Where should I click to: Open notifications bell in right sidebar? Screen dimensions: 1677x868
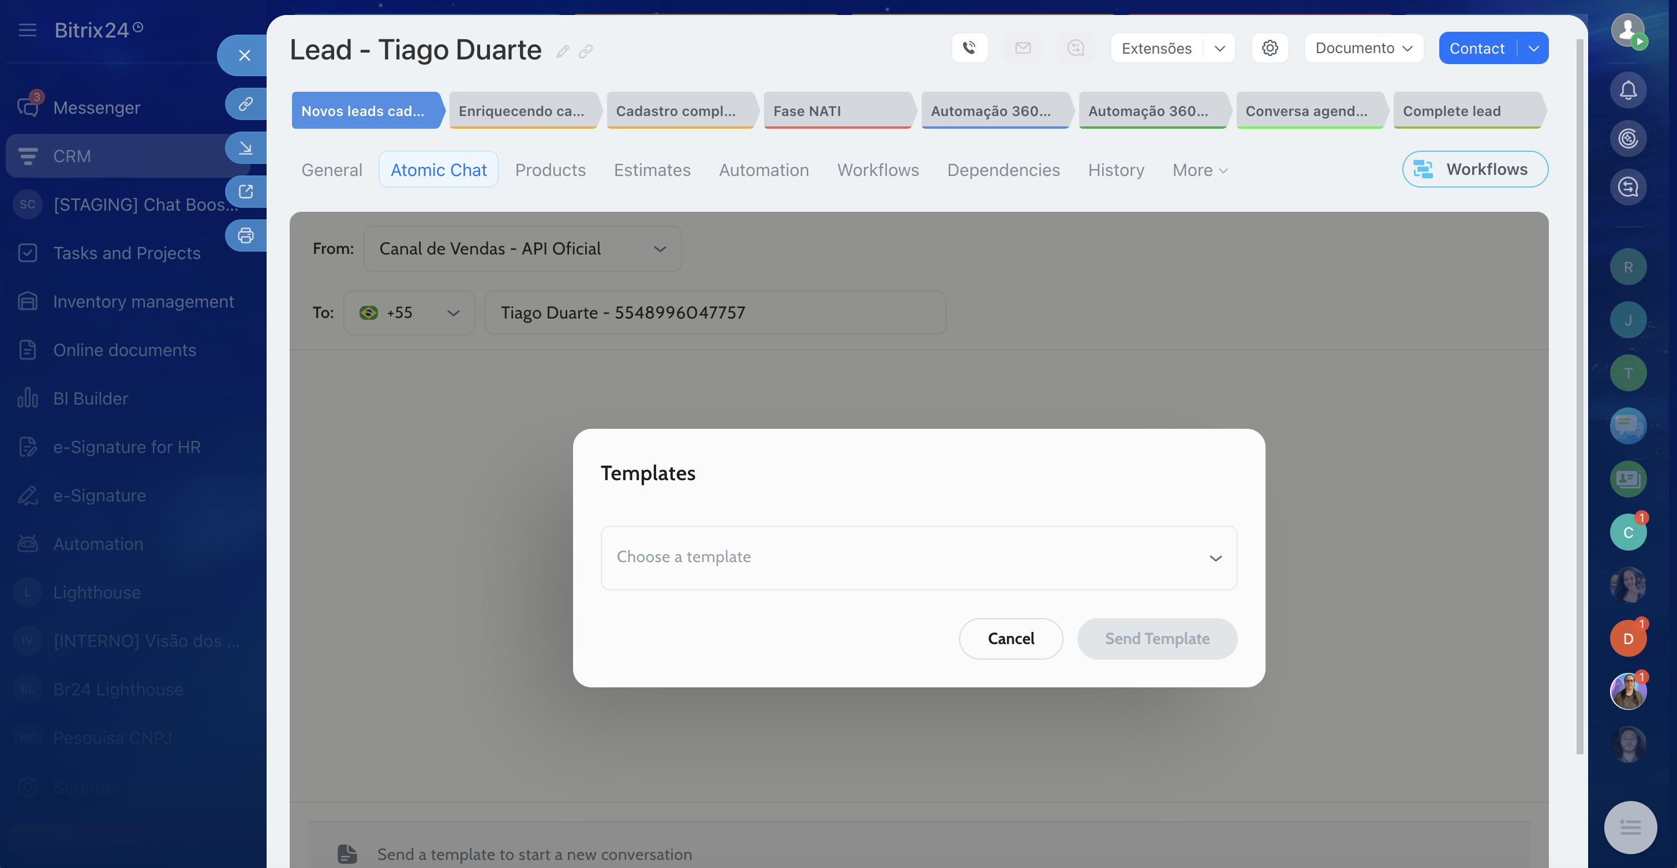pyautogui.click(x=1627, y=90)
